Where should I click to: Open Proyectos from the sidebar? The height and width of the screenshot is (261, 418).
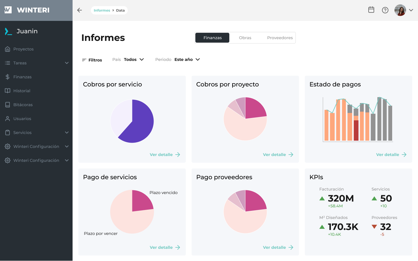[23, 49]
